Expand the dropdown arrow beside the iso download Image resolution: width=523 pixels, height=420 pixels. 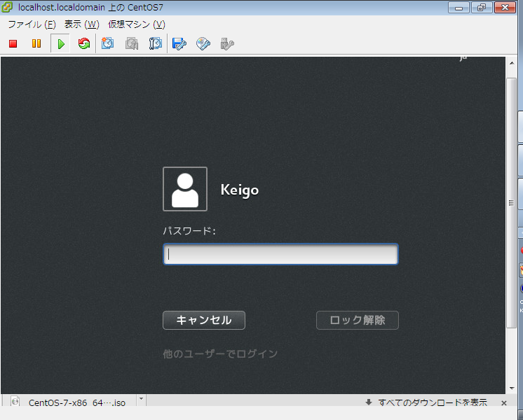click(141, 399)
